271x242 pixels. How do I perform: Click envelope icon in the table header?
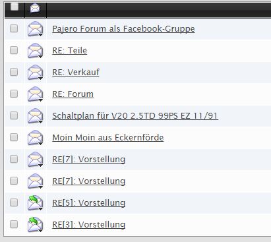(35, 9)
